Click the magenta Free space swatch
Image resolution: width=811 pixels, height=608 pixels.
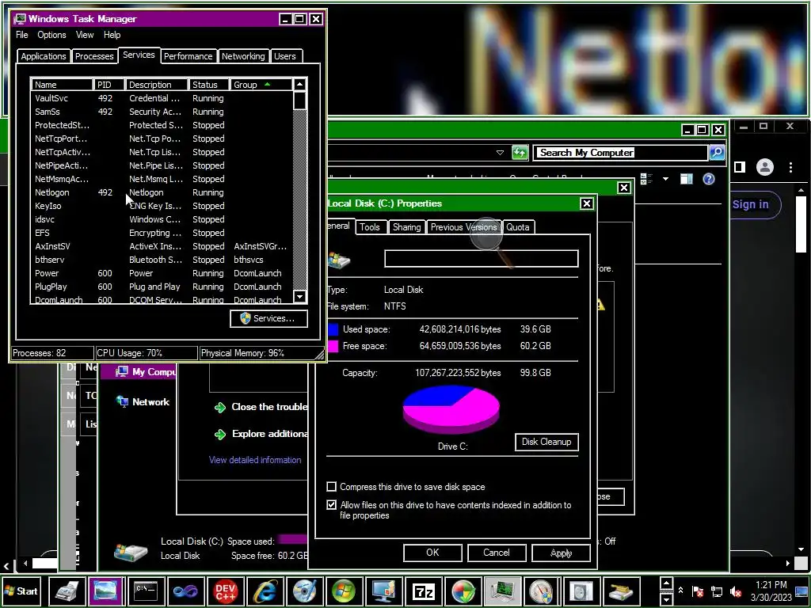[333, 346]
